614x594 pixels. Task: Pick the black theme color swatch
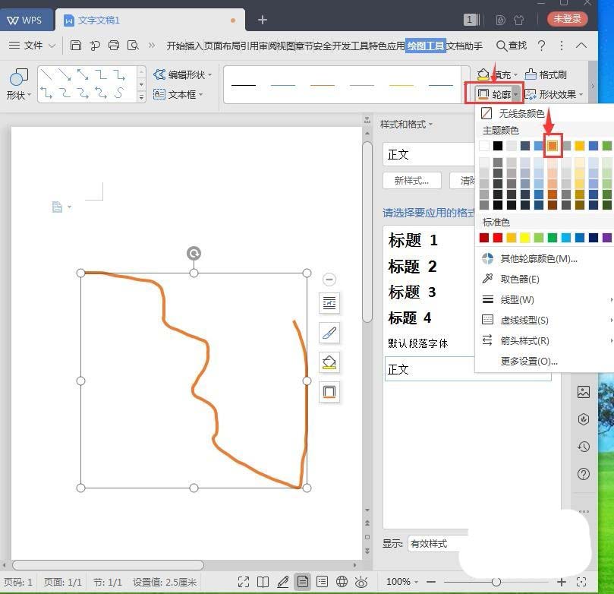[498, 146]
